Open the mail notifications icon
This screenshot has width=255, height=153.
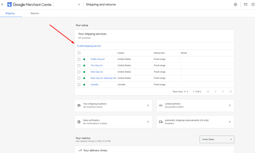[x=245, y=4]
